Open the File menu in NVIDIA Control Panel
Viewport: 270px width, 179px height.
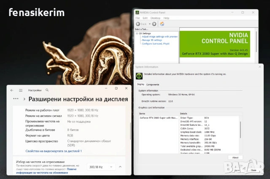pos(138,18)
